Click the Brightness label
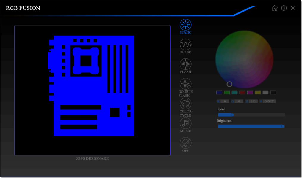 click(x=224, y=120)
